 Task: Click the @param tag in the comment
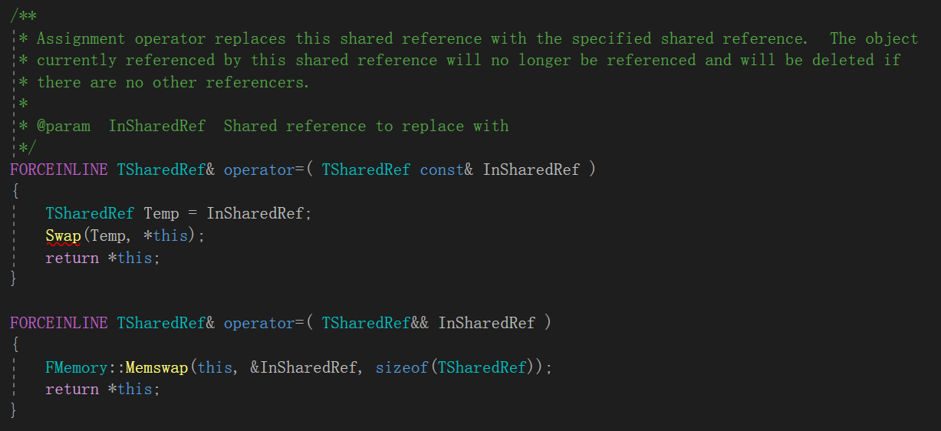[x=63, y=126]
